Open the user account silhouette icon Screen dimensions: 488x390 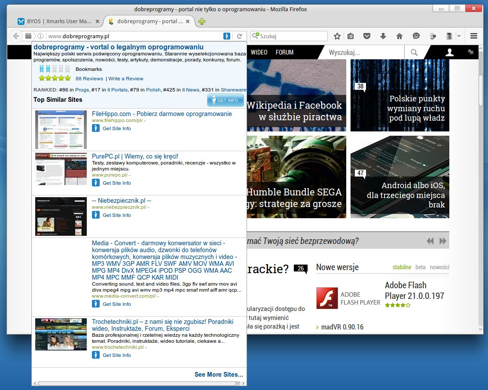[x=449, y=52]
